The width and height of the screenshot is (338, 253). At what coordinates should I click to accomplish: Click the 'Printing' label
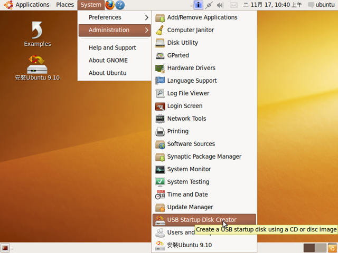pos(178,131)
